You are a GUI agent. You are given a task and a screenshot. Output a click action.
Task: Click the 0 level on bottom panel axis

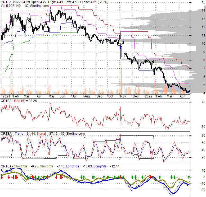(x=204, y=177)
